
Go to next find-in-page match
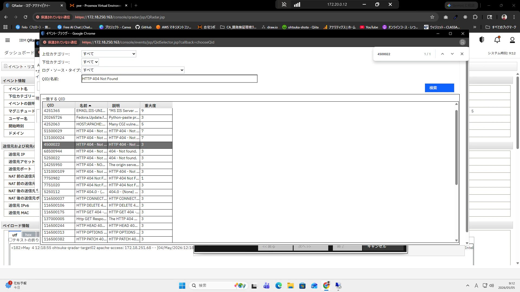[452, 54]
